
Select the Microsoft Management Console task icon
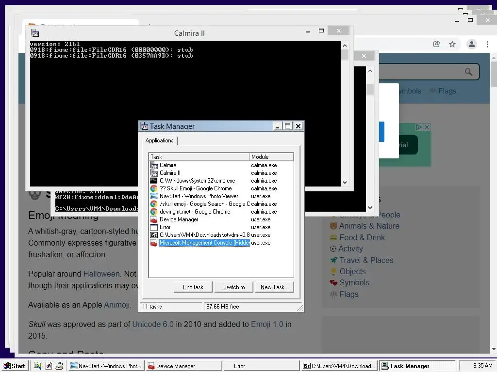[154, 243]
